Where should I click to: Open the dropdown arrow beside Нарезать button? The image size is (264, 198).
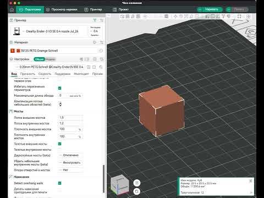coord(200,9)
